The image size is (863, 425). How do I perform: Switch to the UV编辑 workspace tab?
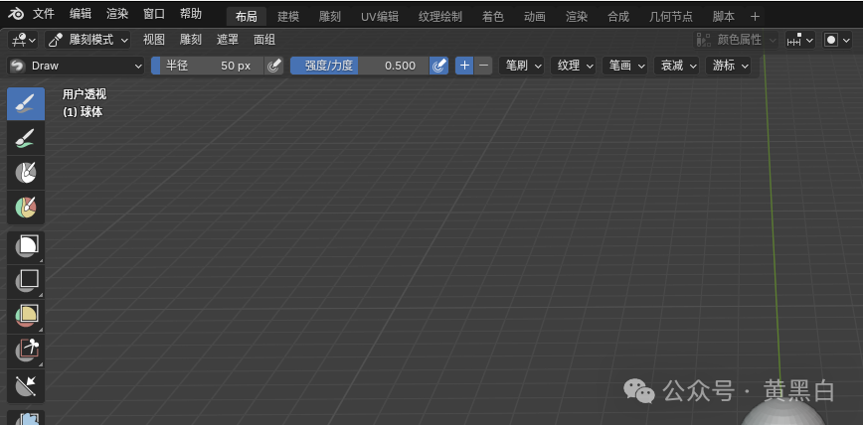click(380, 17)
